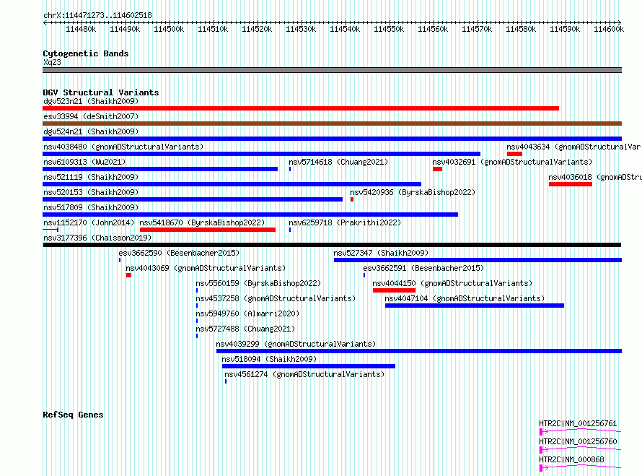Click ruler at the 114500k tick label
The height and width of the screenshot is (476, 642).
[169, 29]
